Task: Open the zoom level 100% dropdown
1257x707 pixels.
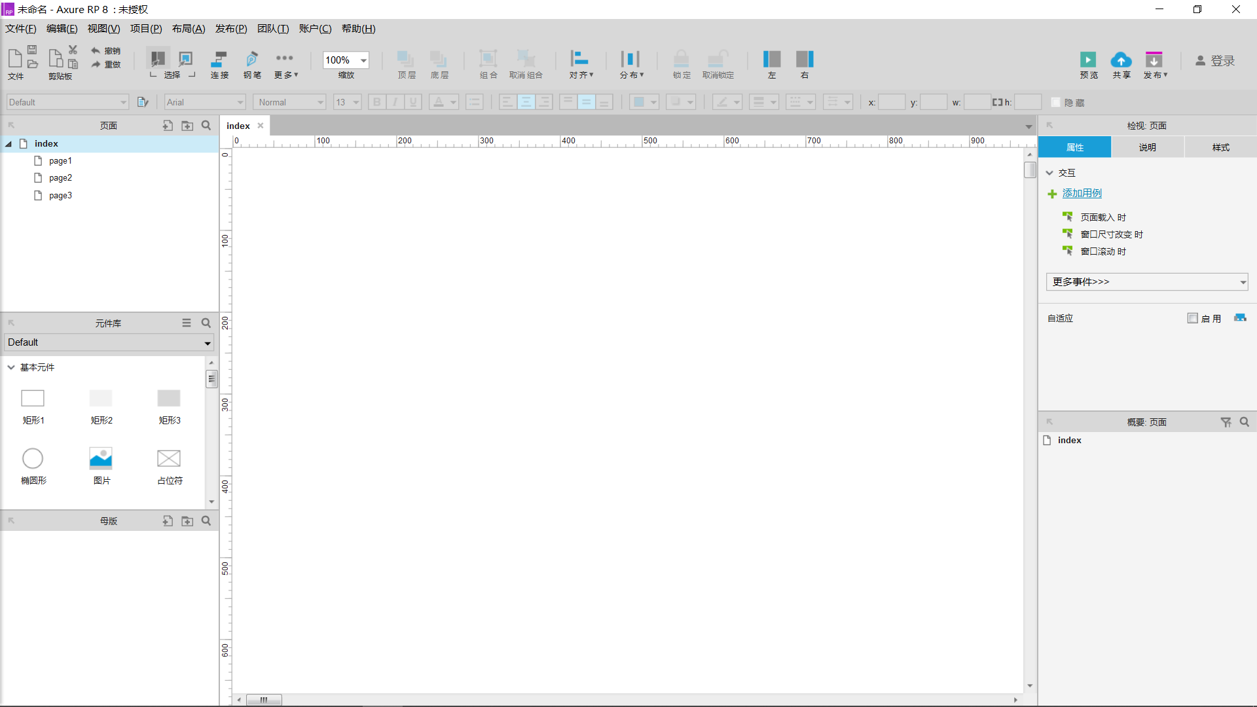Action: (363, 60)
